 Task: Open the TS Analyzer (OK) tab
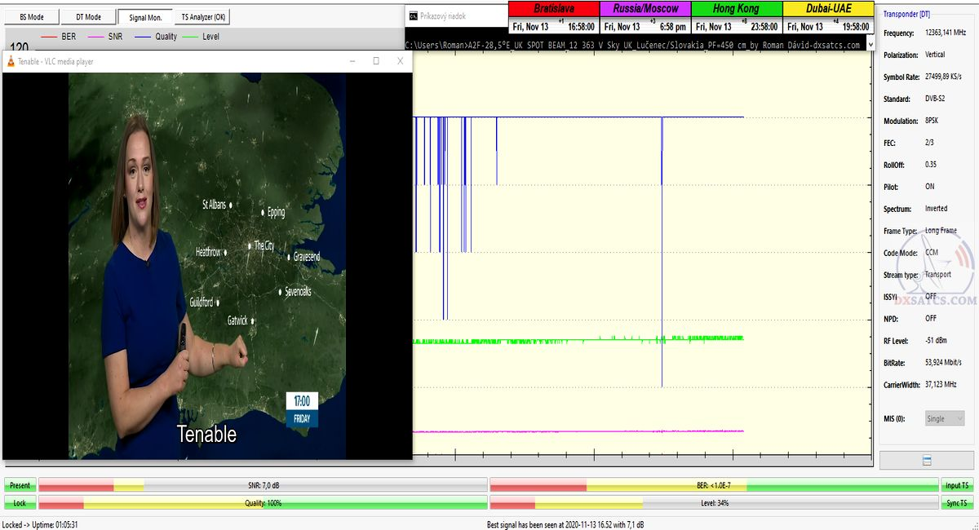[x=204, y=16]
